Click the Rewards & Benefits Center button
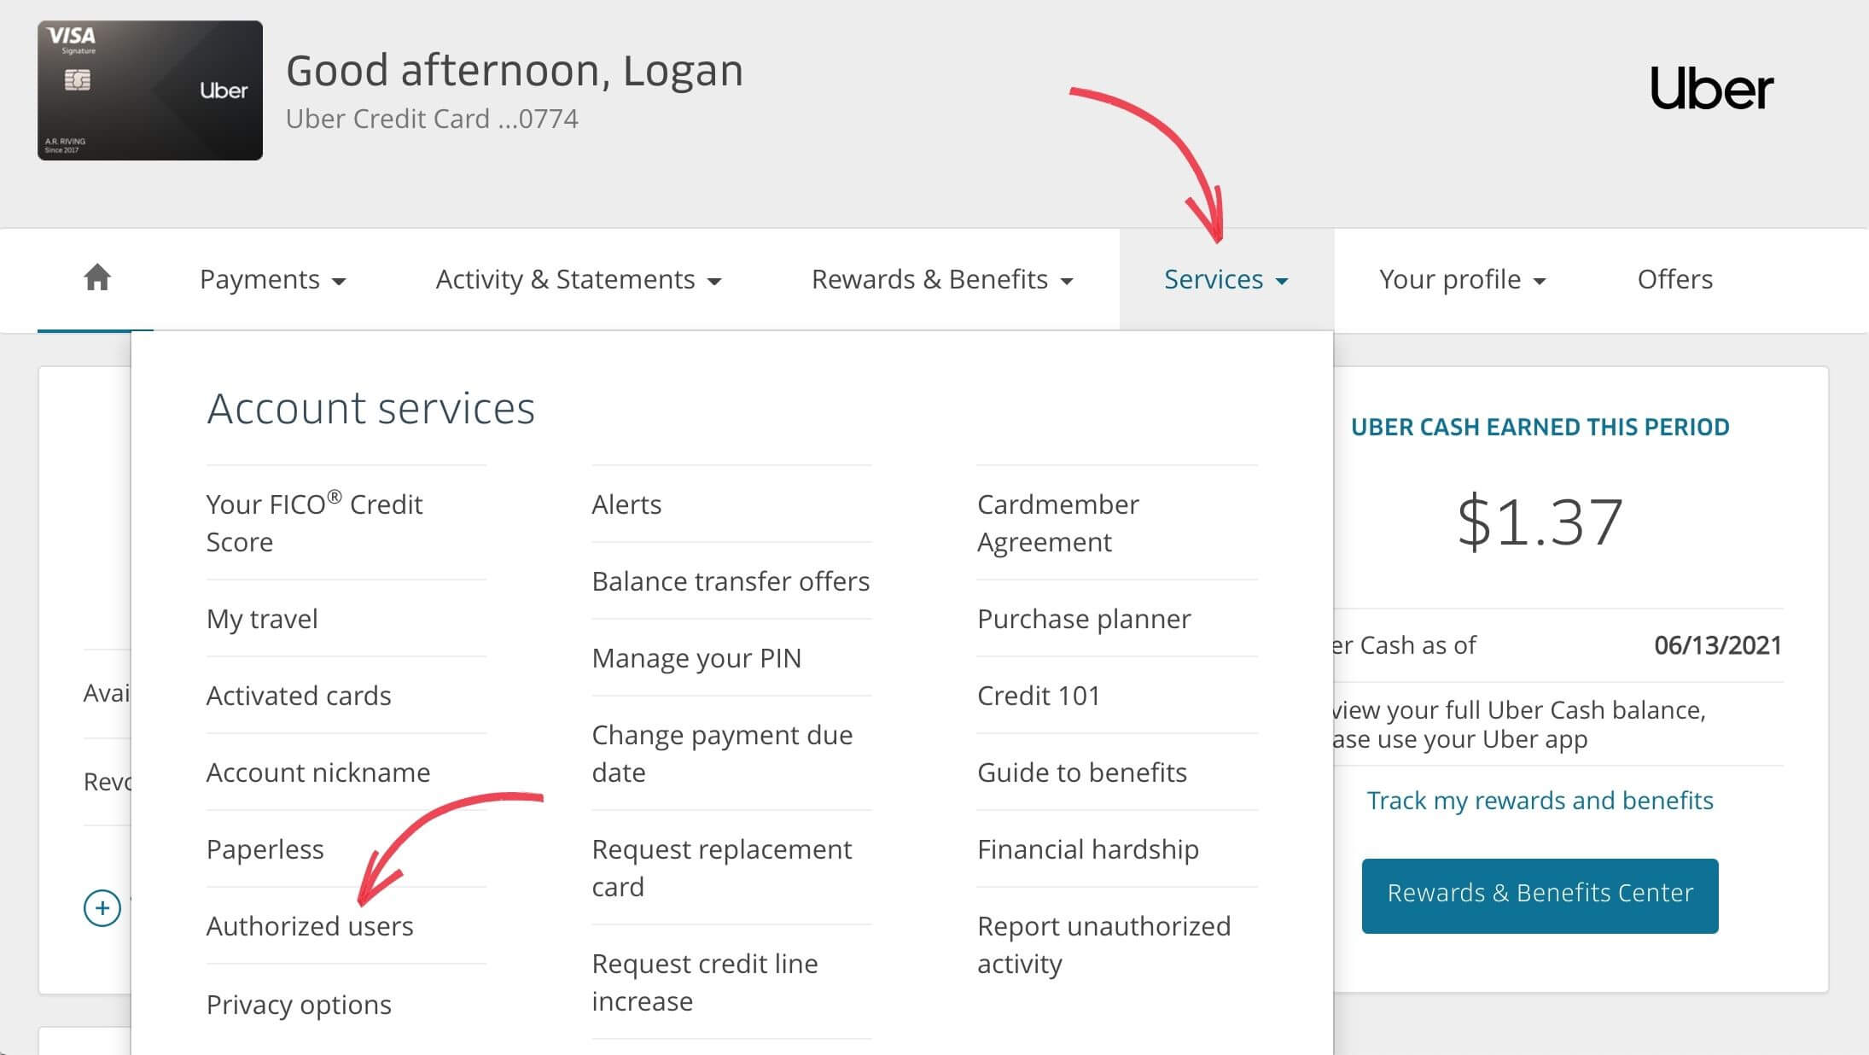The image size is (1869, 1055). 1539,894
